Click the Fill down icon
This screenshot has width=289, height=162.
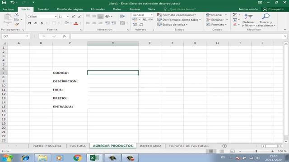click(235, 19)
